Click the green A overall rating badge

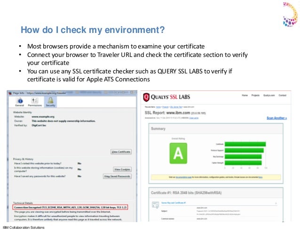point(178,153)
